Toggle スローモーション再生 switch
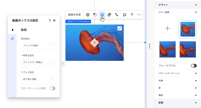This screenshot has height=108, width=201. pos(53,88)
